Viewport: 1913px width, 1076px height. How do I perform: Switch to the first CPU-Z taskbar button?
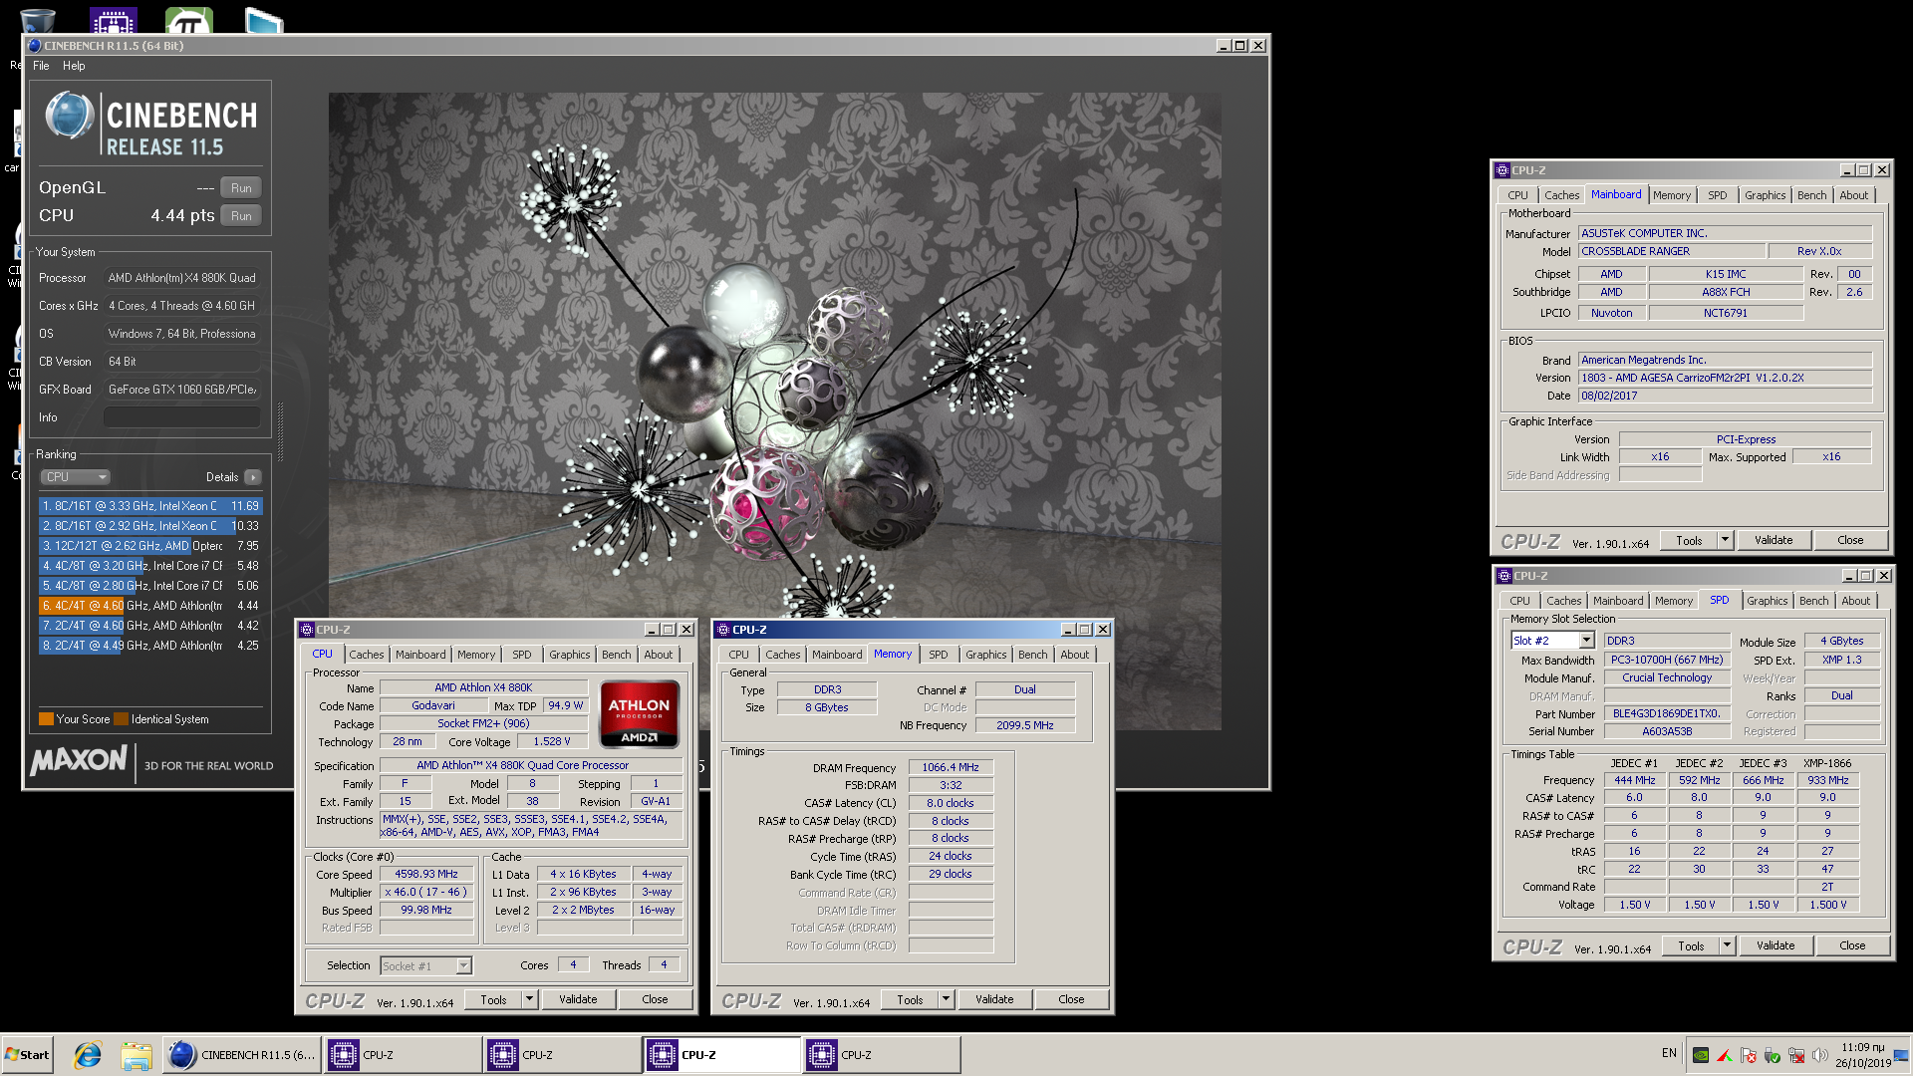403,1055
